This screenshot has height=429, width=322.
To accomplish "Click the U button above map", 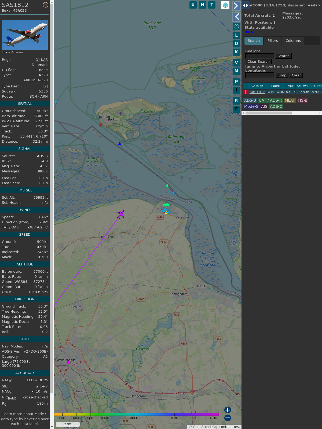I will click(x=193, y=5).
